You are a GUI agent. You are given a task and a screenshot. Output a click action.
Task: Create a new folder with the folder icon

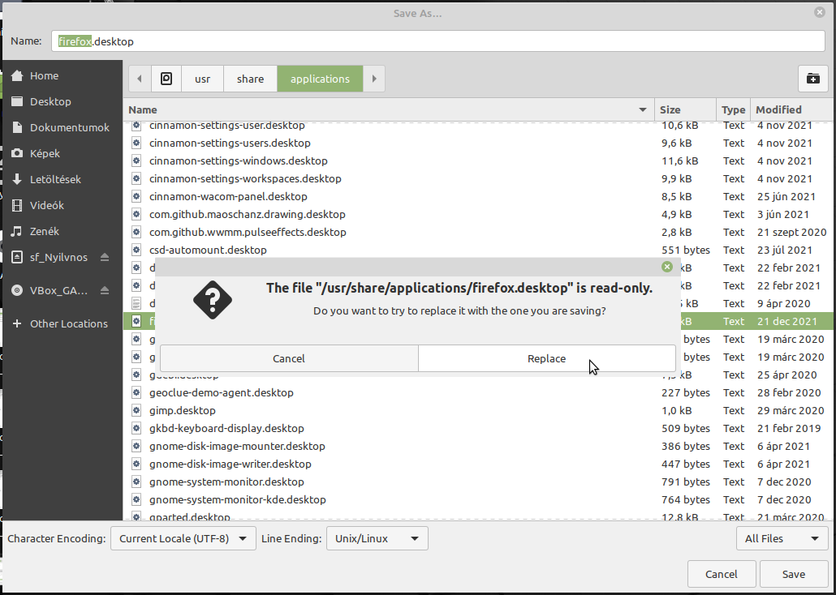[x=813, y=79]
